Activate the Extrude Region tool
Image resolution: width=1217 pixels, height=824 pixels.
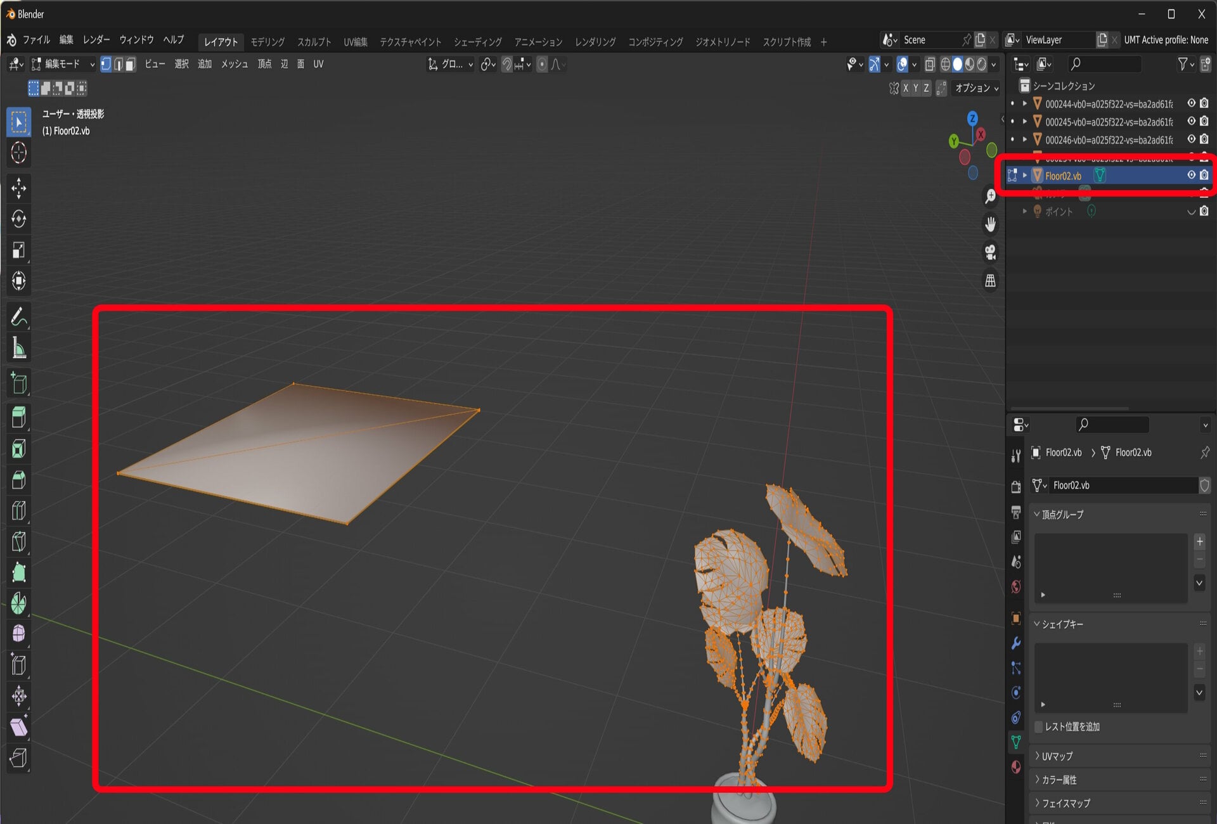(x=18, y=418)
